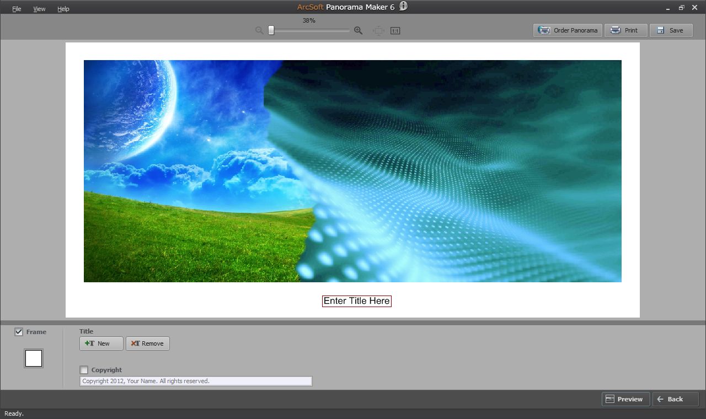
Task: Click the copyright text input field
Action: coord(196,381)
